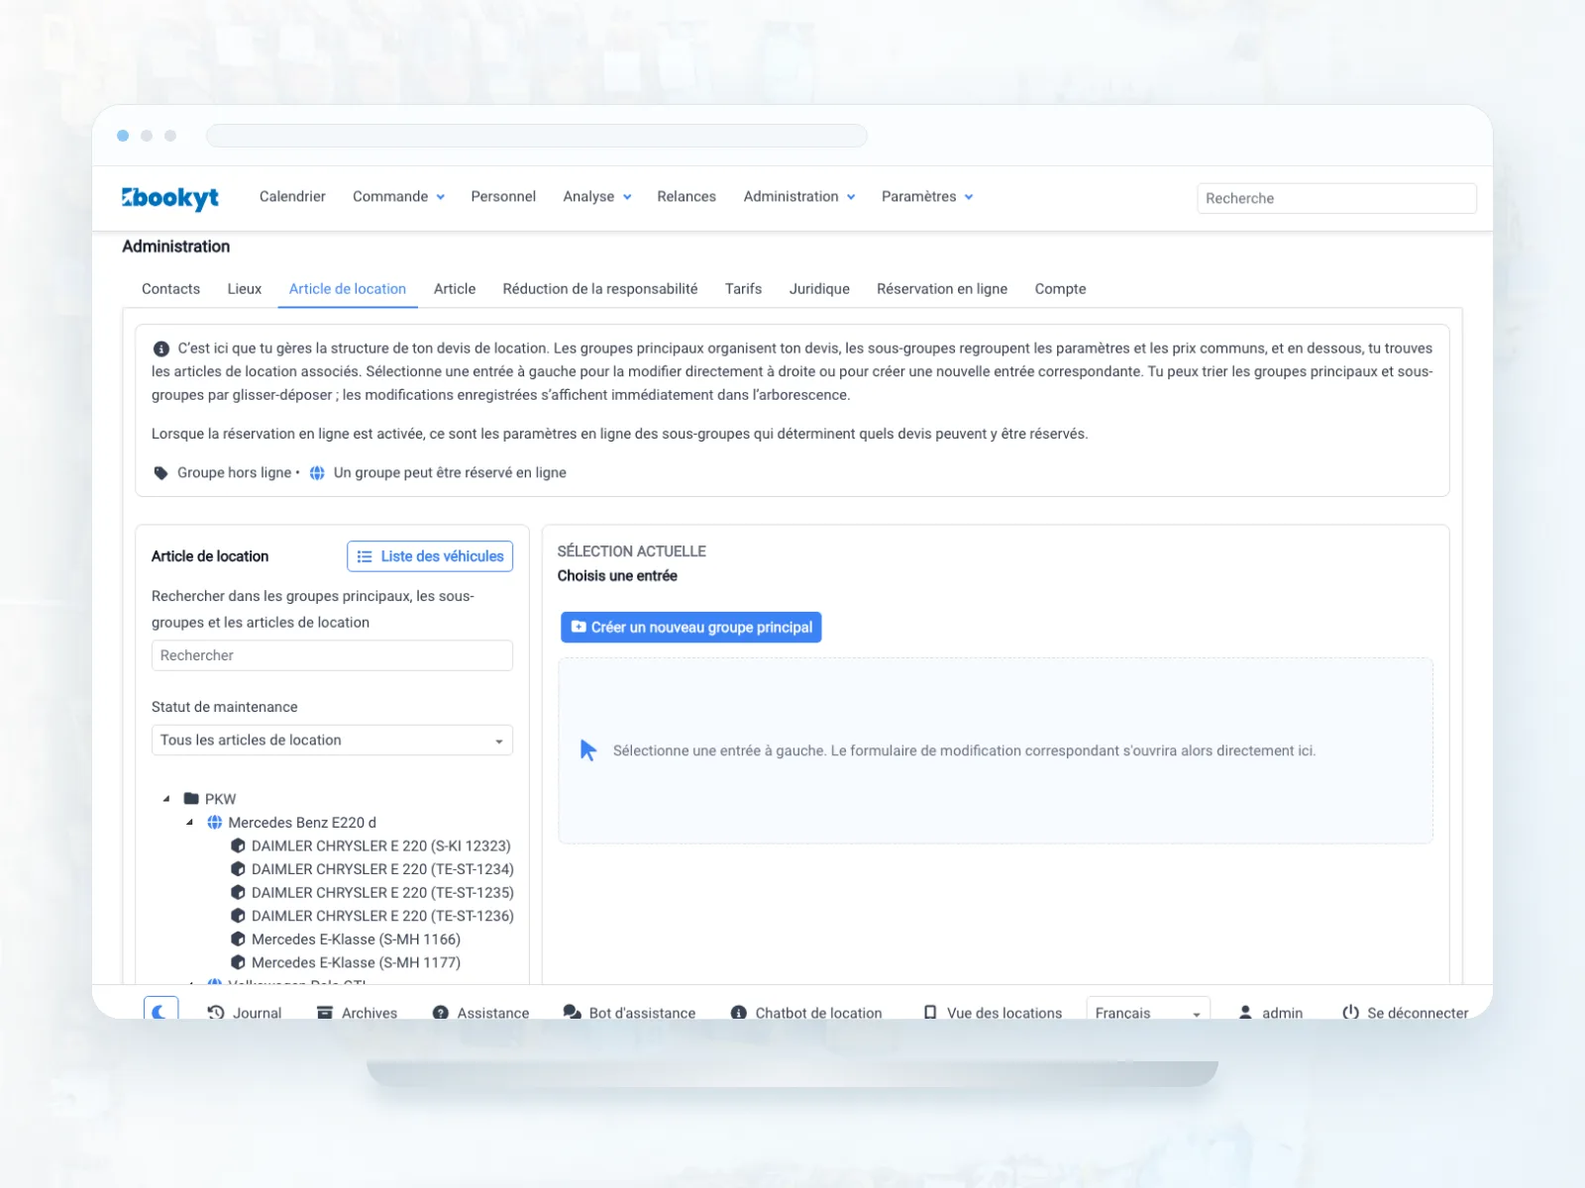This screenshot has width=1585, height=1188.
Task: Focus the Rechercher tree search field
Action: [332, 655]
